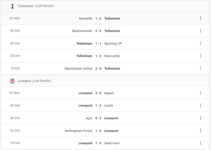Open the Nottingham Forest team link
The height and width of the screenshot is (150, 211).
pos(78,131)
